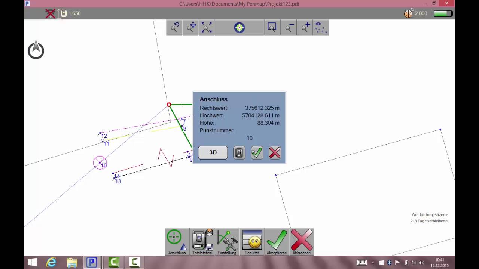Click the crossed-out instrument connection icon

(50, 13)
